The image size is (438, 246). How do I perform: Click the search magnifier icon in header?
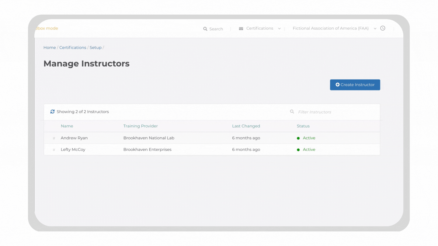205,29
